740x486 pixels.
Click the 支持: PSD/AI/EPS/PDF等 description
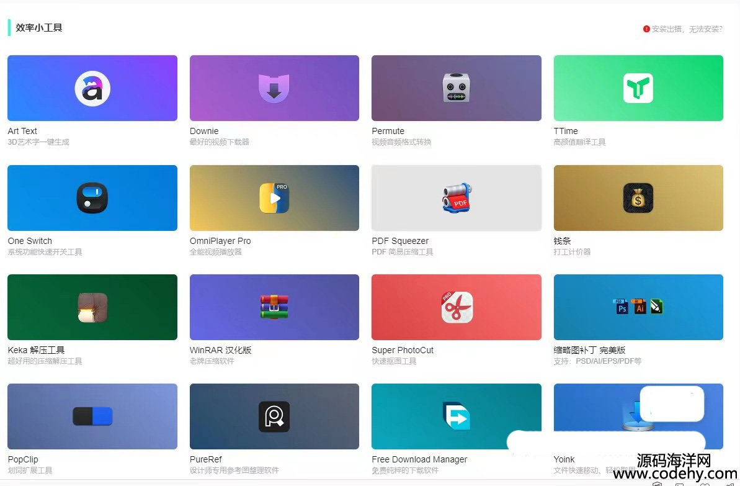click(597, 361)
